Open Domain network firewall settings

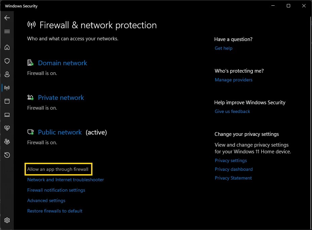click(63, 63)
